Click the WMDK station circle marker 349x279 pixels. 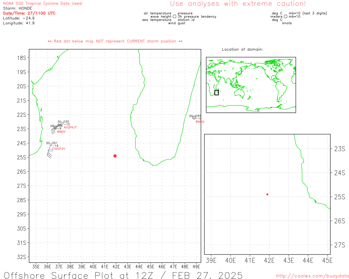56,127
